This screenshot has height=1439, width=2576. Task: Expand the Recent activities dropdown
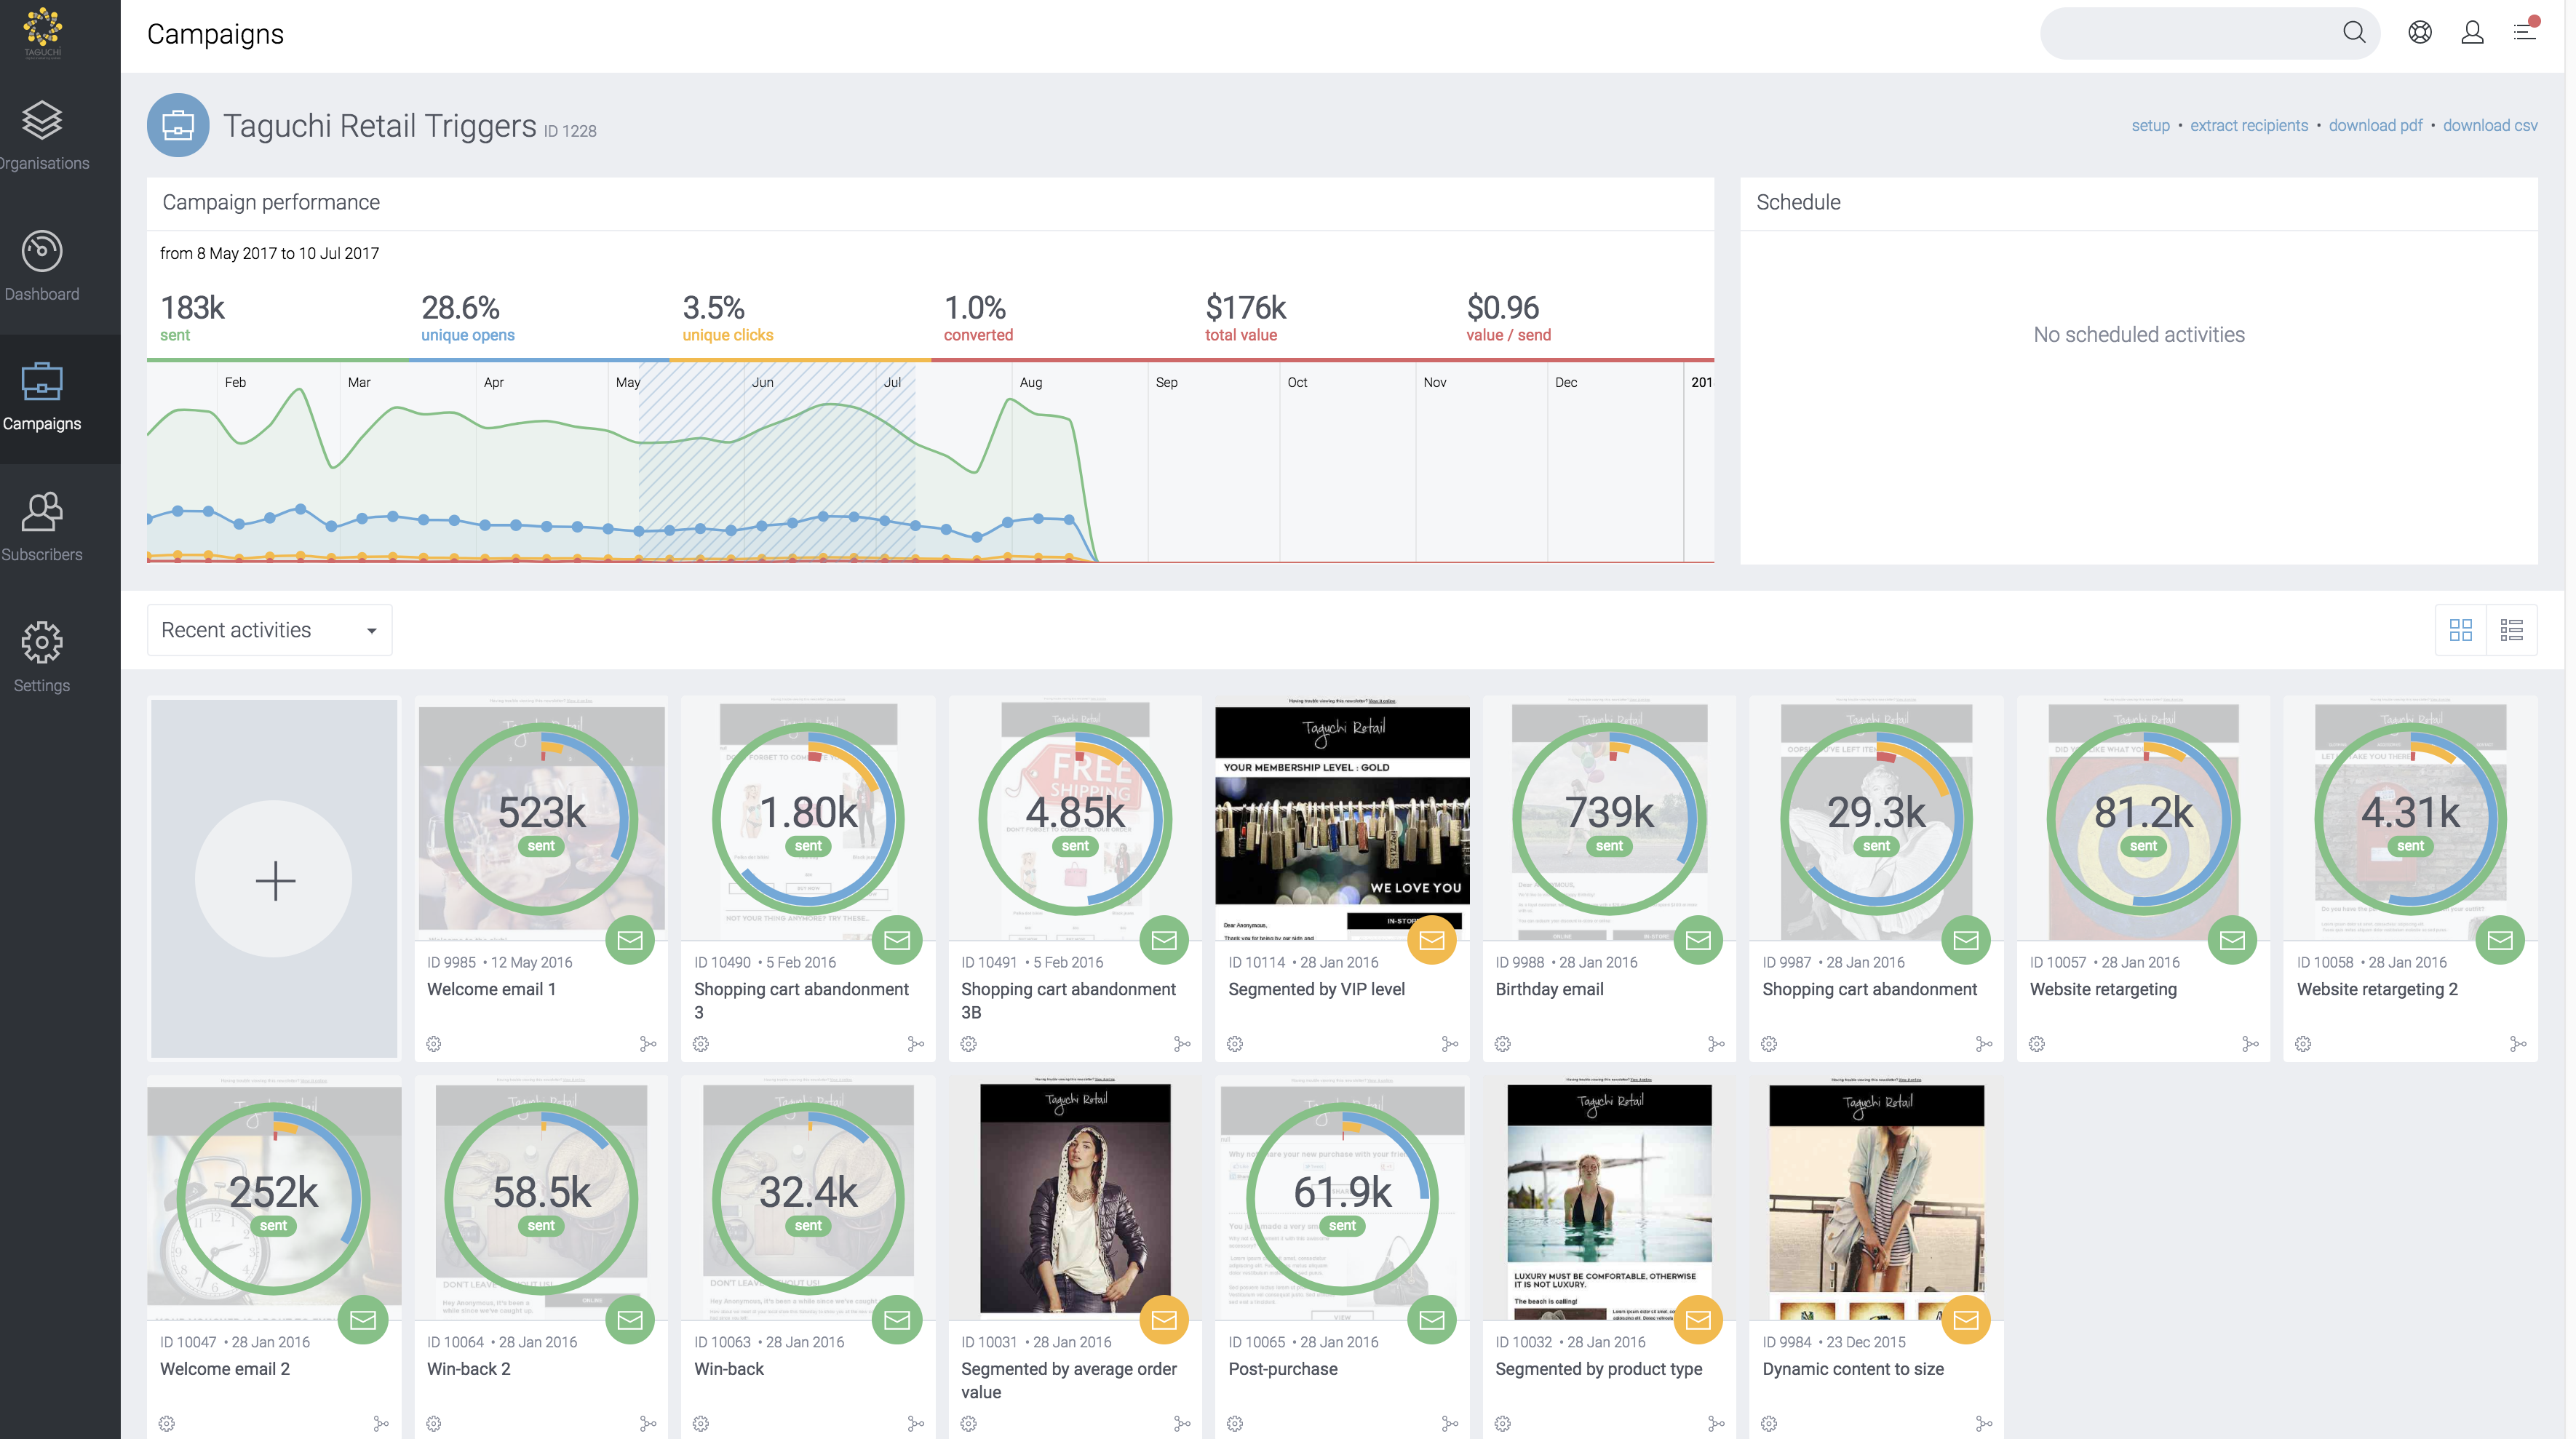(x=269, y=630)
